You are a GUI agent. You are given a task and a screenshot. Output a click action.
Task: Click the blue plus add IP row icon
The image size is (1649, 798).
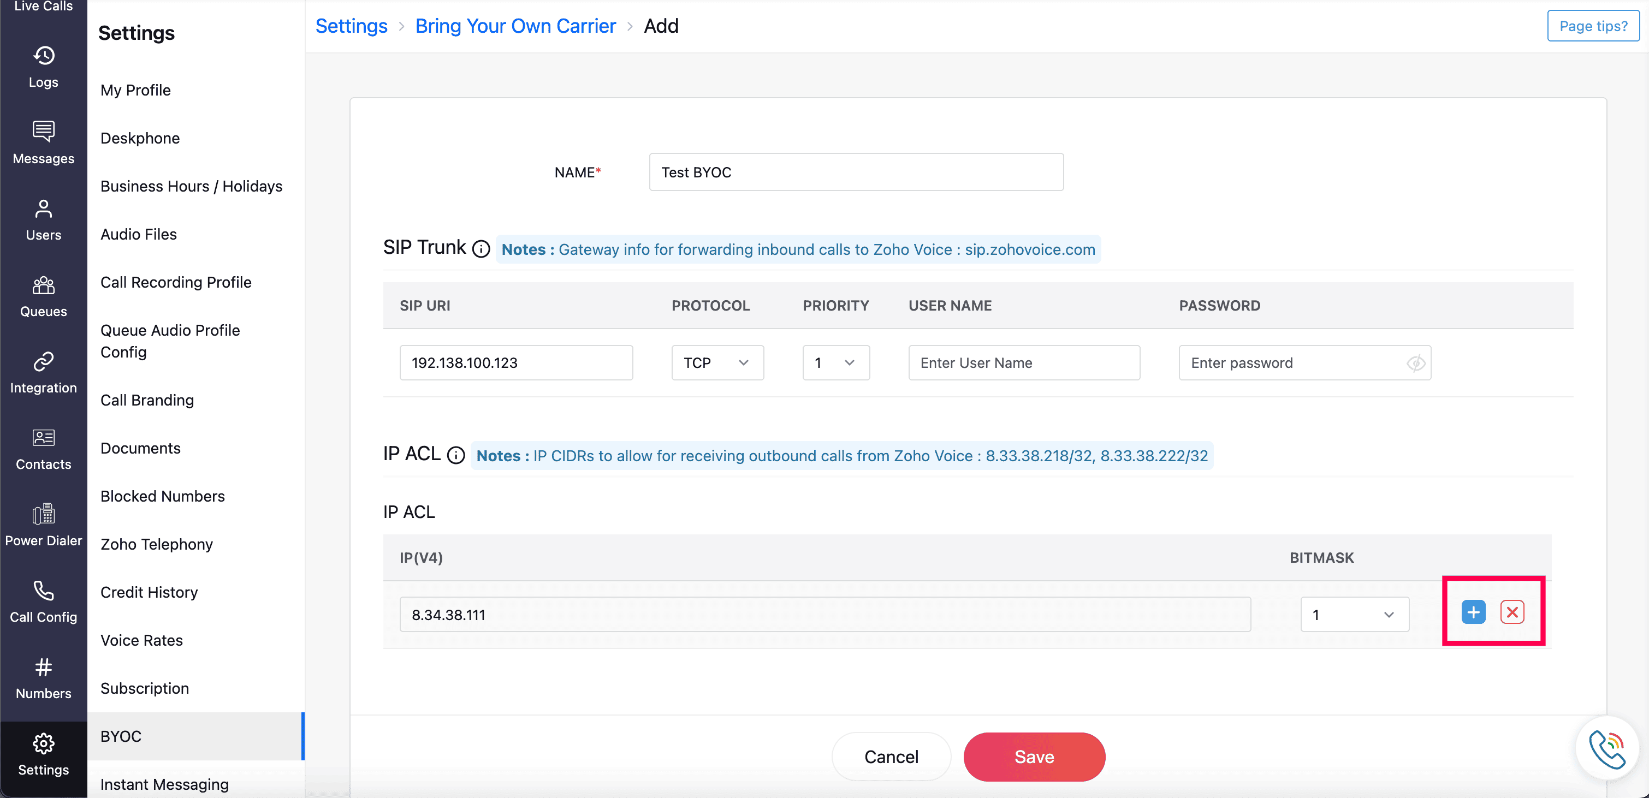click(x=1473, y=612)
